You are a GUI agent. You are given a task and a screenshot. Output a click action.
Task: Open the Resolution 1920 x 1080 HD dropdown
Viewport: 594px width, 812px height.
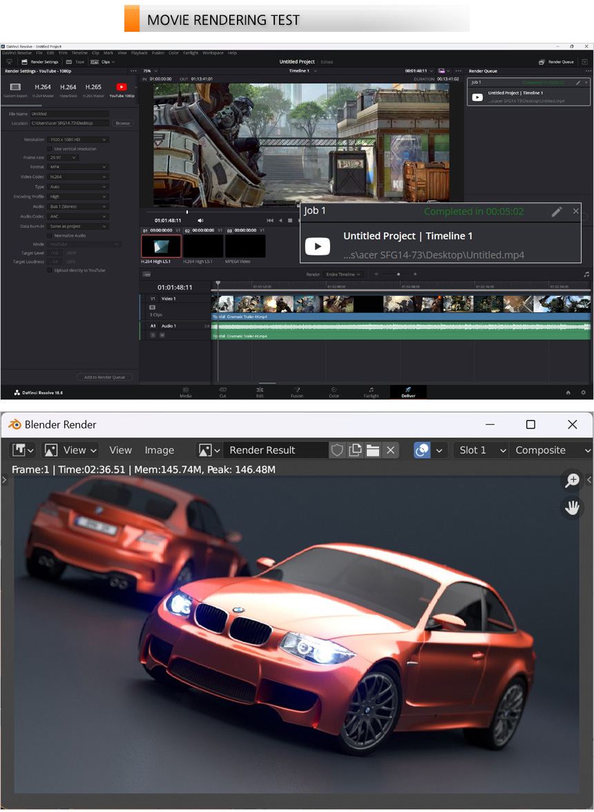[78, 140]
